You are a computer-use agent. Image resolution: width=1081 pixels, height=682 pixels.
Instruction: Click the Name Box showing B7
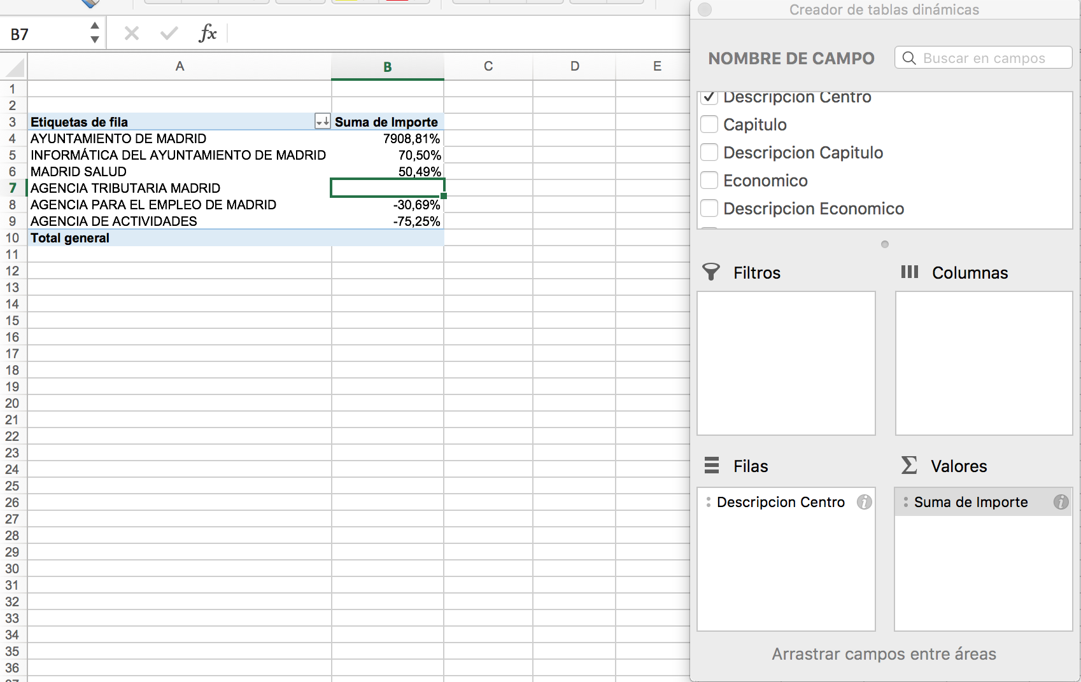45,34
